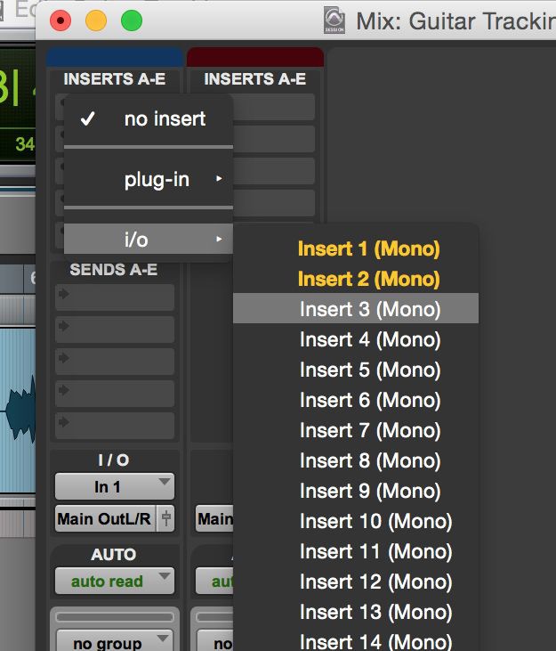Click the INSERTS A-E header on second track
Viewport: 556px width, 651px height.
(x=255, y=79)
